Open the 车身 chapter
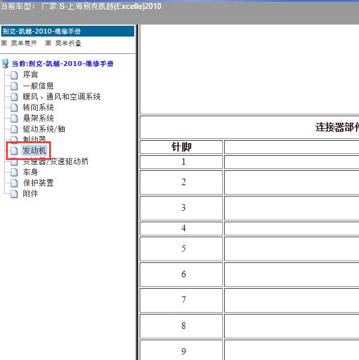This screenshot has height=360, width=359. point(31,172)
